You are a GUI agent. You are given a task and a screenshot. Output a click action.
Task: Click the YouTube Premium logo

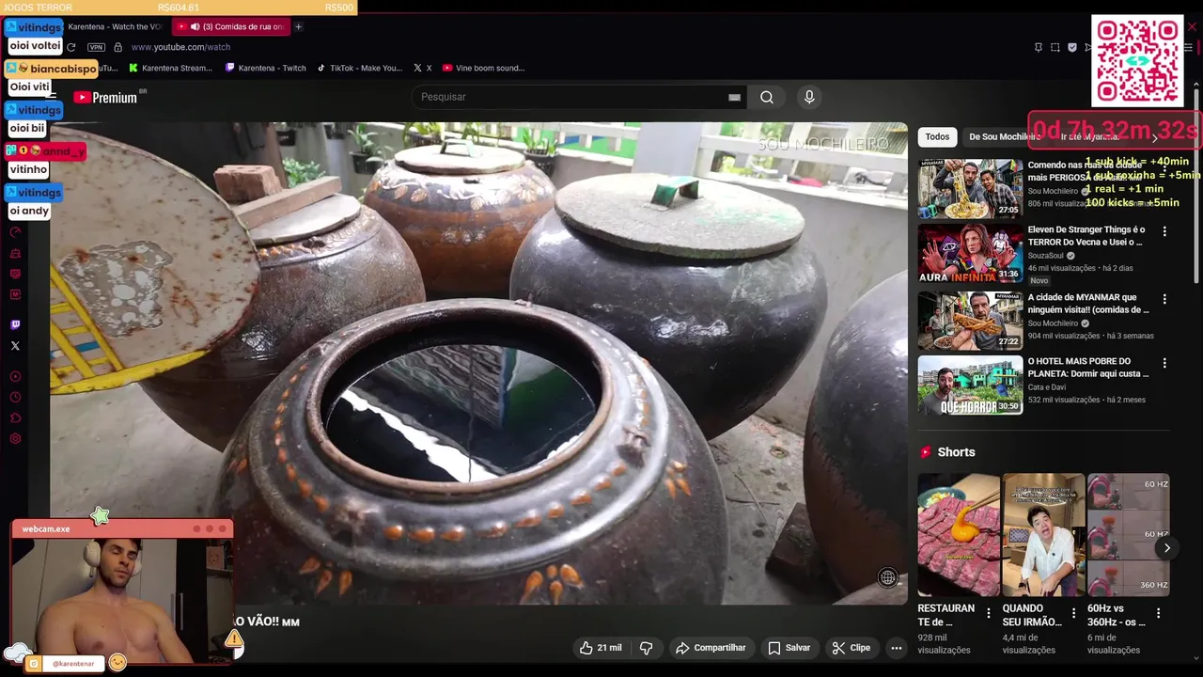[105, 97]
